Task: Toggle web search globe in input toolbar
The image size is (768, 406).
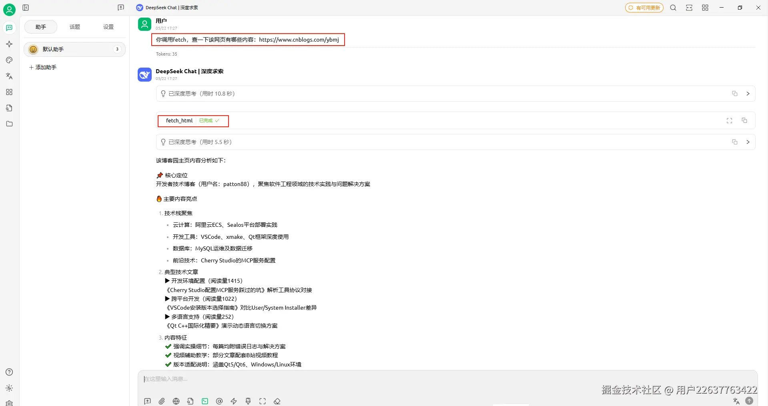Action: point(176,401)
